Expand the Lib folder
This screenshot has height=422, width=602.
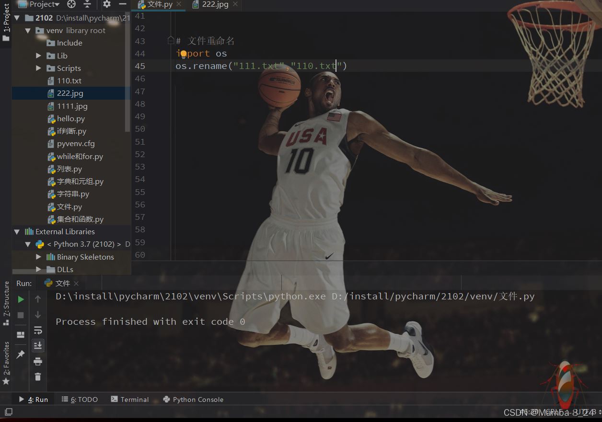38,56
